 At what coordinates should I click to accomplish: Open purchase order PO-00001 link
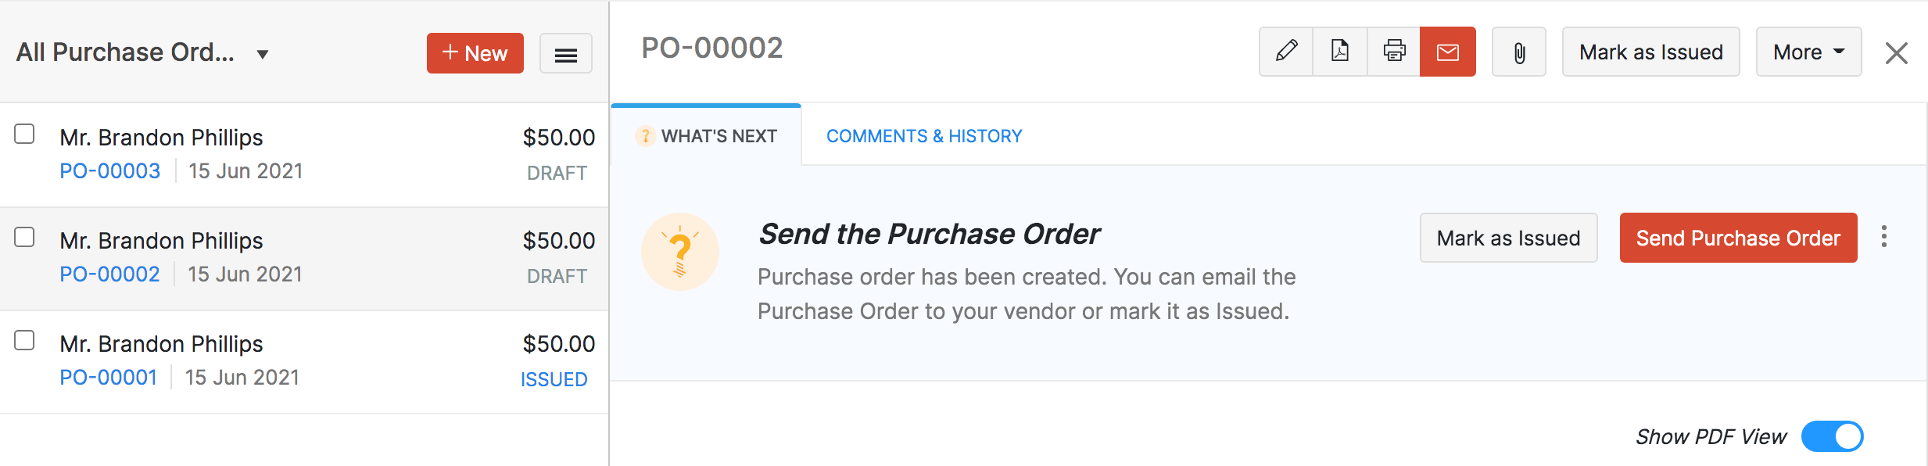tap(109, 376)
